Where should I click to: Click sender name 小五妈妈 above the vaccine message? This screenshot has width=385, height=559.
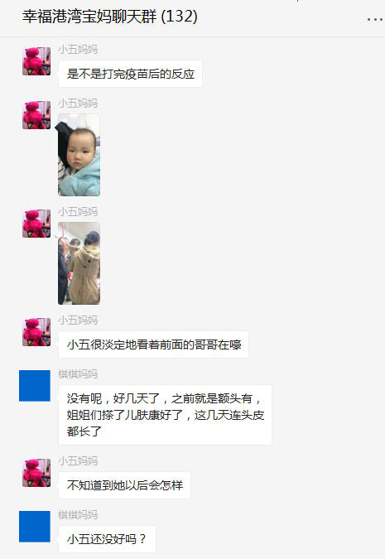click(x=78, y=50)
